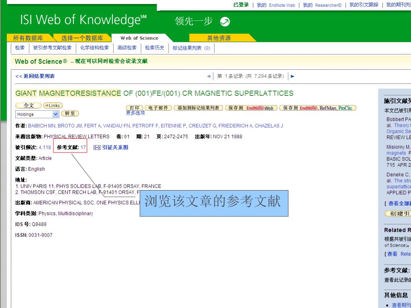Select the Web of Science tab
The image size is (411, 308).
coord(139,38)
